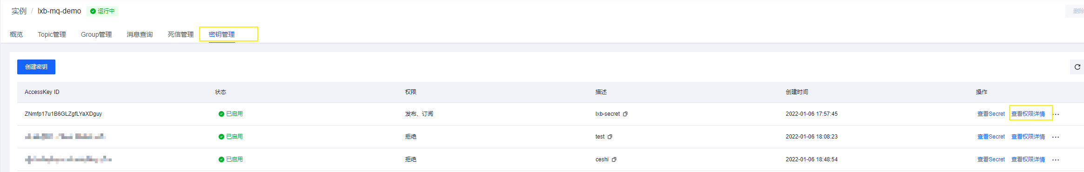The width and height of the screenshot is (1084, 172).
Task: Copy the ceshi description text
Action: coord(614,159)
